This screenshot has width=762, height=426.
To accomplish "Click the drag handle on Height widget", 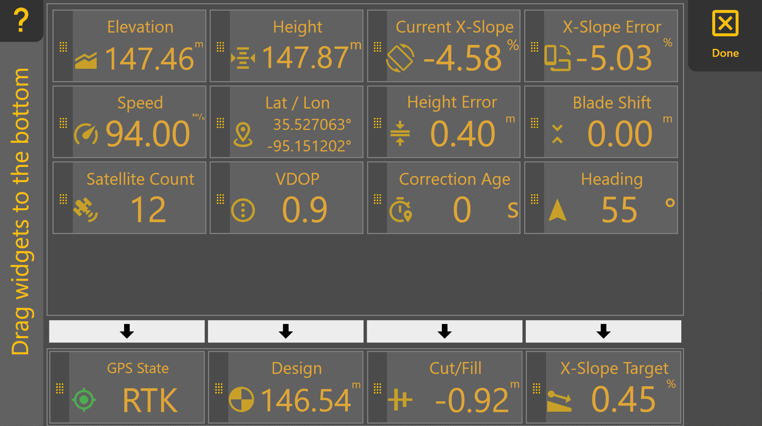I will (x=220, y=47).
